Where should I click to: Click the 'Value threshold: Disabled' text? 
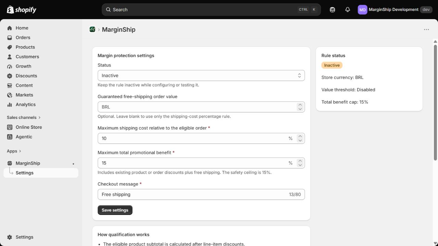coord(348,90)
